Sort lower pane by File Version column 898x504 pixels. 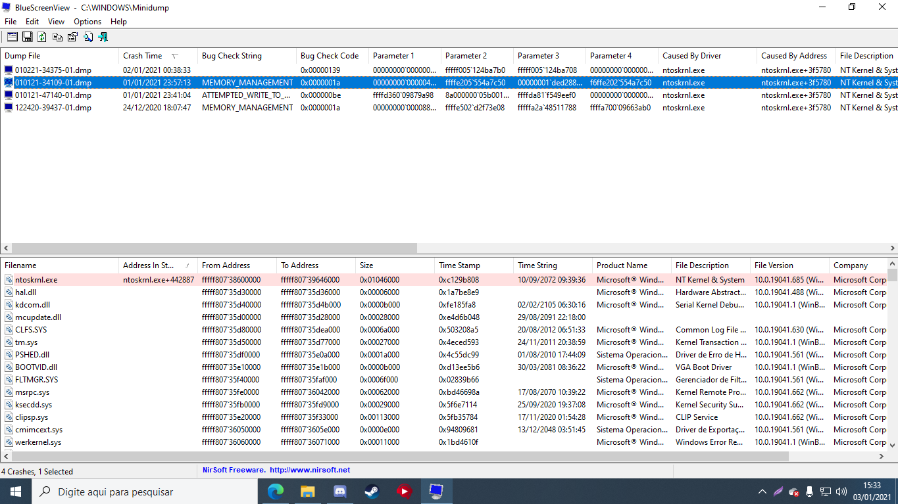click(x=789, y=265)
